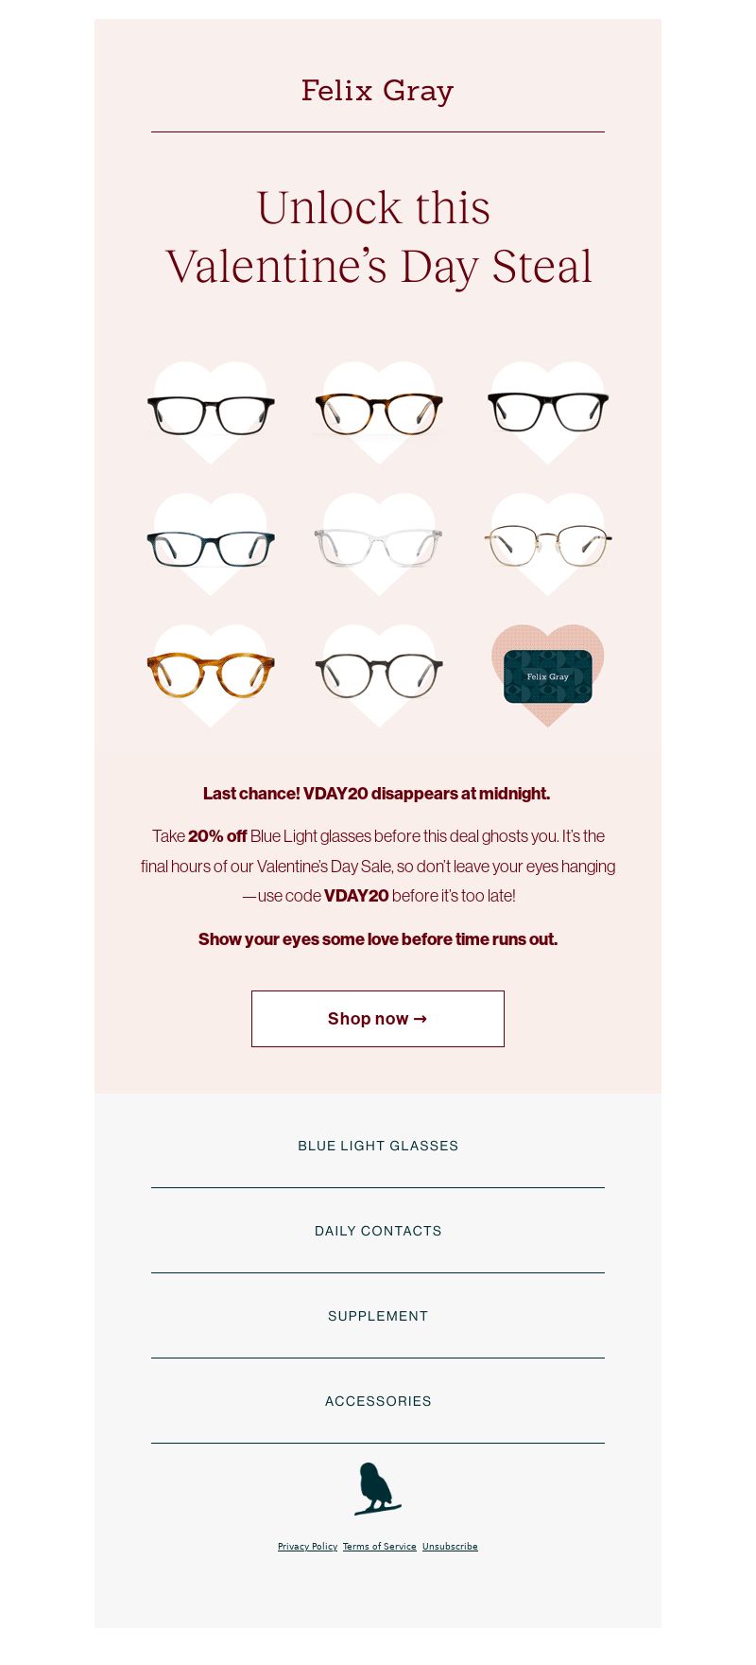
Task: Click the Felix Gray logo header
Action: point(378,91)
